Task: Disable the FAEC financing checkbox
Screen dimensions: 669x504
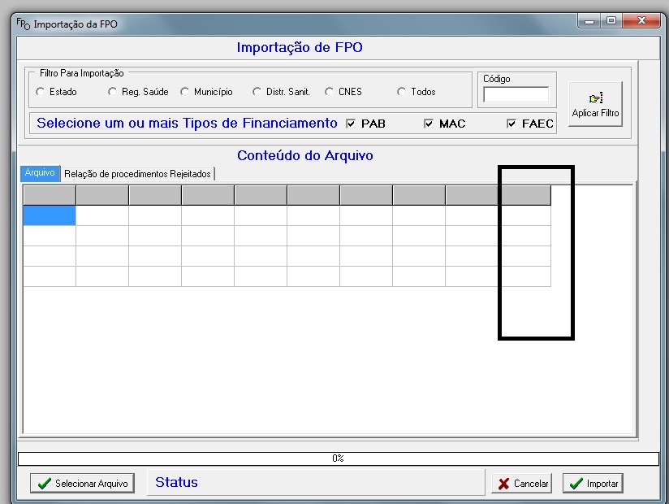Action: (x=511, y=124)
